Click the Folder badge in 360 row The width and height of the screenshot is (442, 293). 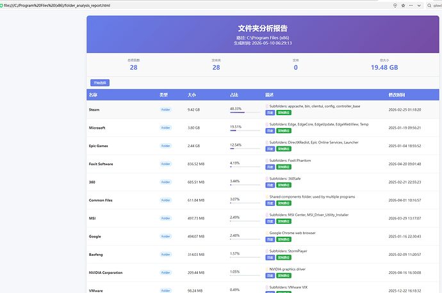coord(166,182)
